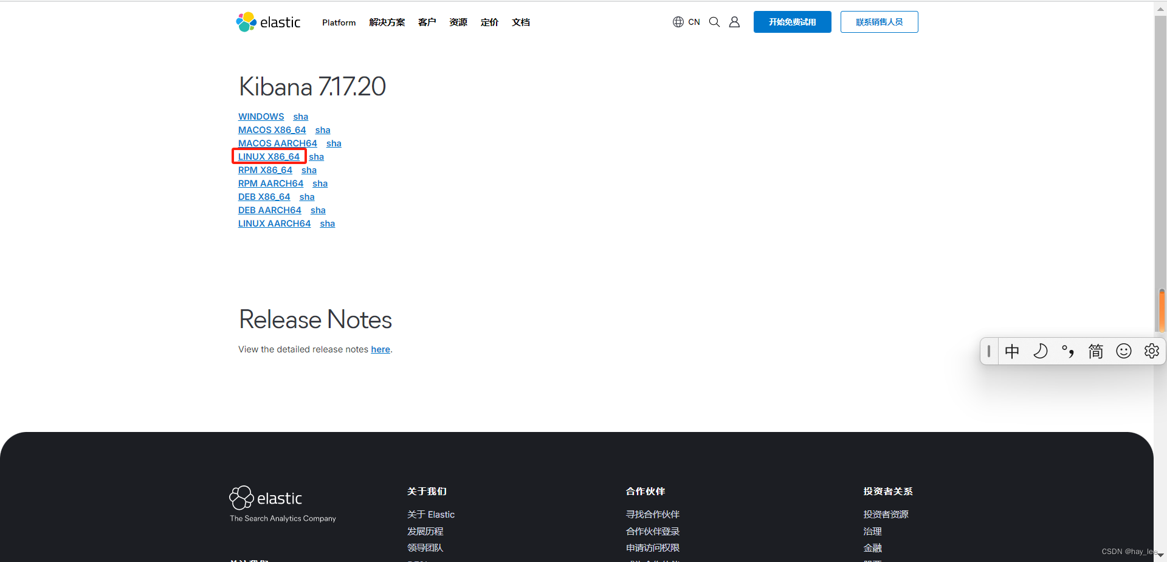Image resolution: width=1167 pixels, height=562 pixels.
Task: Download the LINUX AARCH64 package
Action: 275,224
